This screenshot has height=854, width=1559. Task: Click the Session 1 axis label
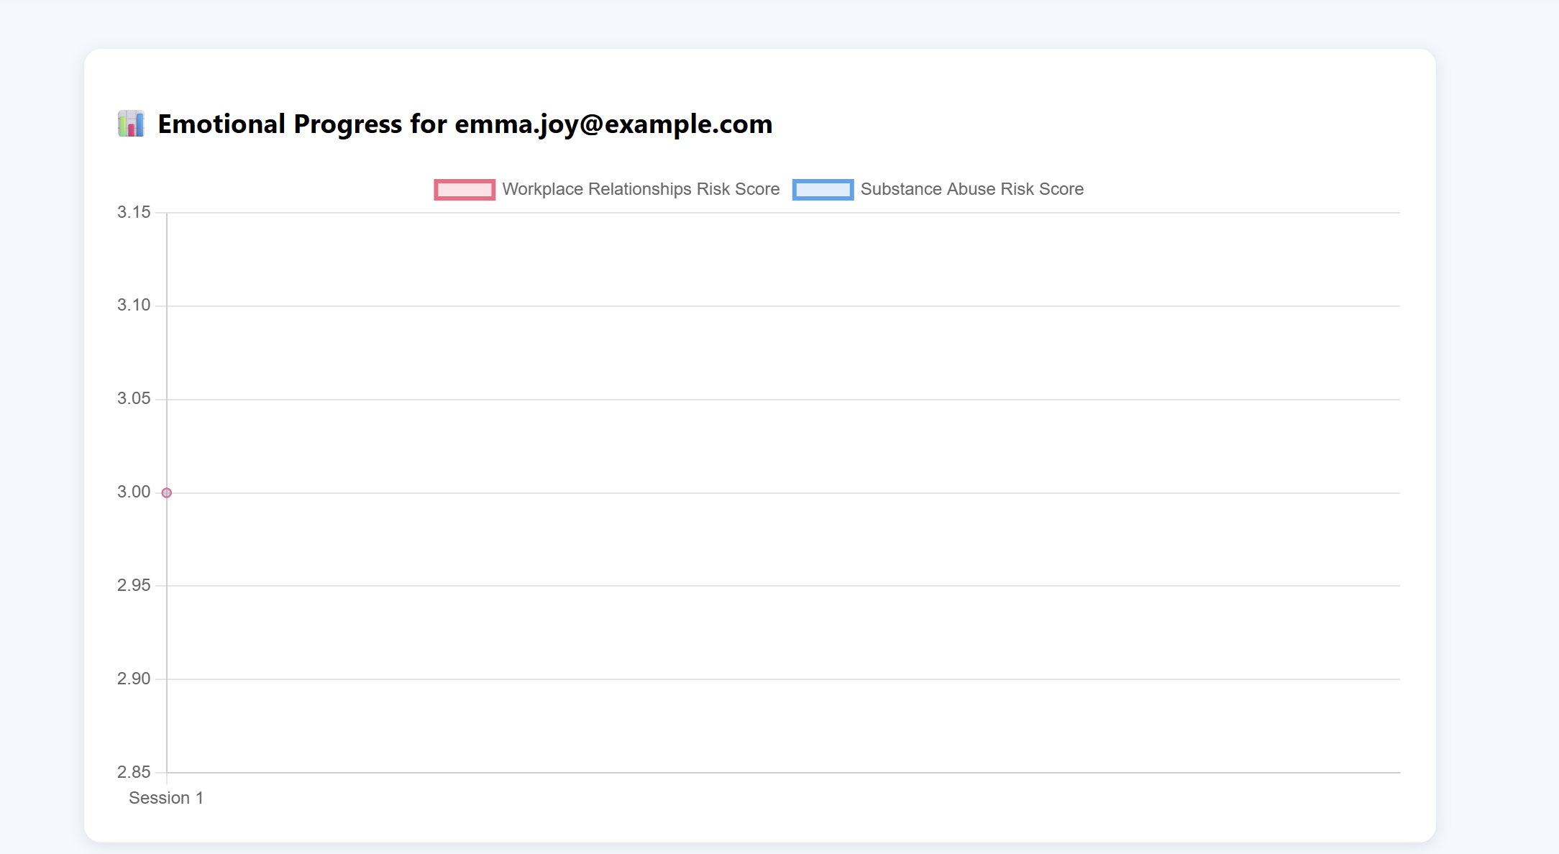(x=166, y=798)
